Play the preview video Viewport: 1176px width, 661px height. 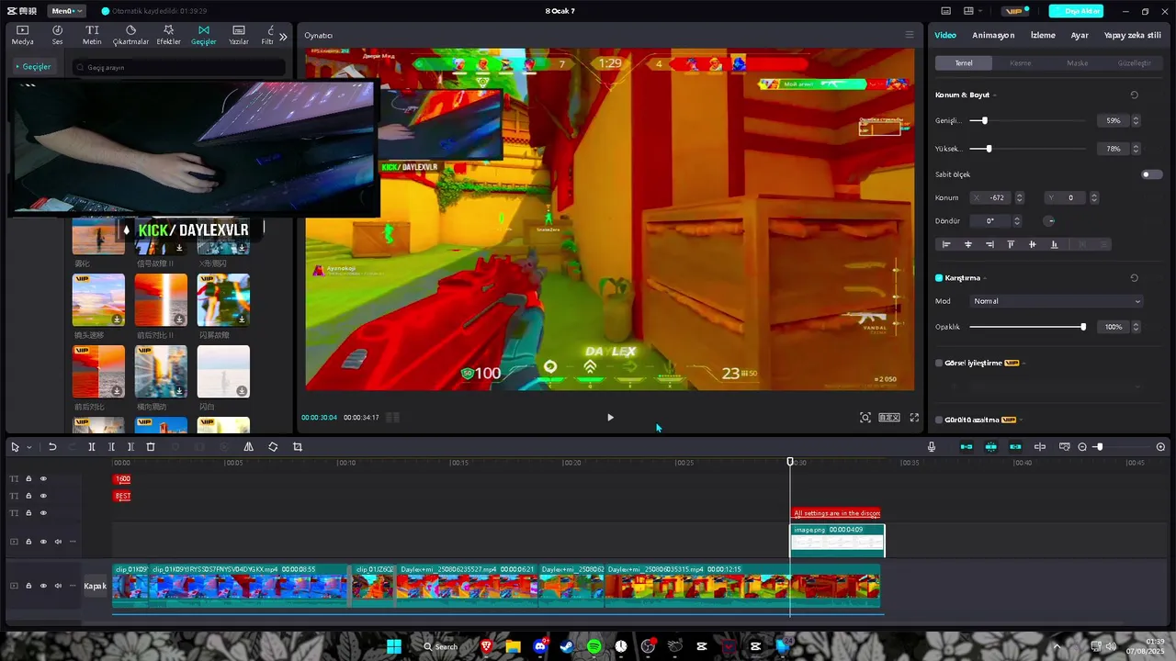click(610, 418)
